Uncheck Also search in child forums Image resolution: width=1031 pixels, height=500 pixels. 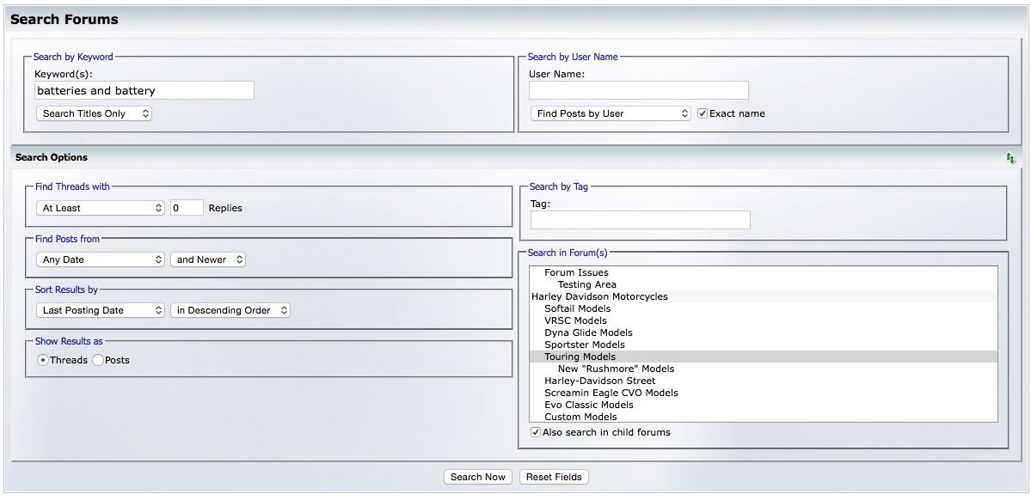tap(536, 432)
